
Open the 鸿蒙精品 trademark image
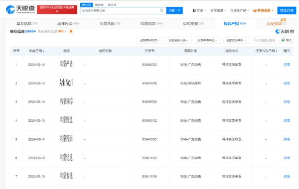(66, 139)
